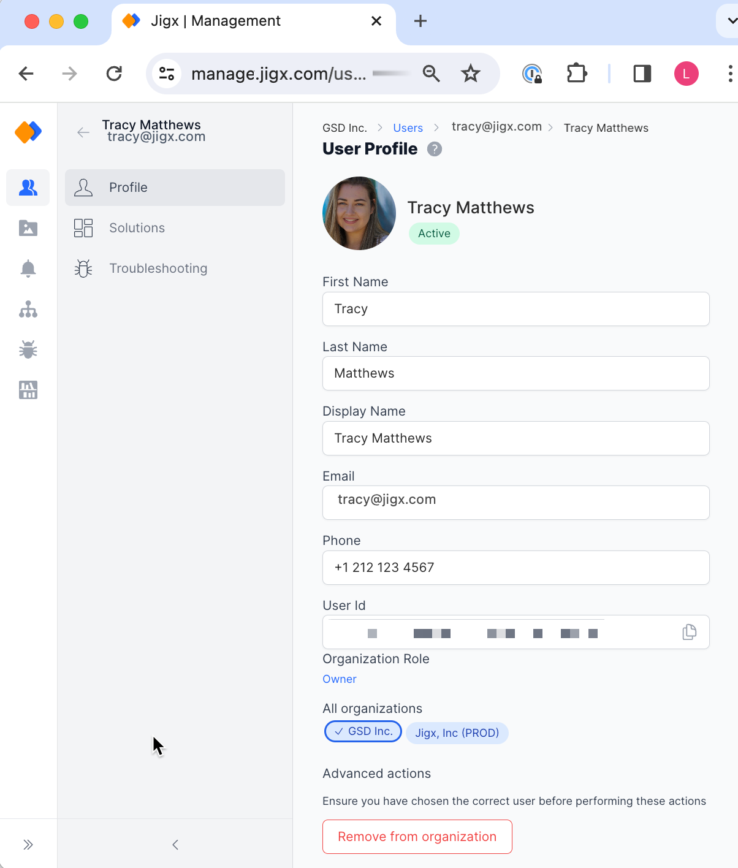The image size is (738, 868).
Task: Click the GSD Inc. breadcrumb
Action: 344,128
